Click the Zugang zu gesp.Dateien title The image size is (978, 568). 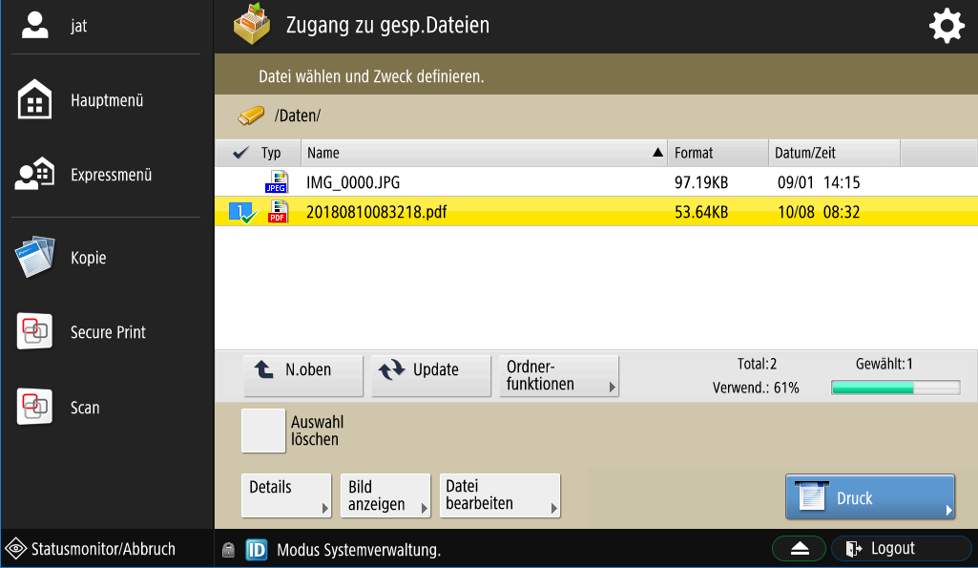387,26
